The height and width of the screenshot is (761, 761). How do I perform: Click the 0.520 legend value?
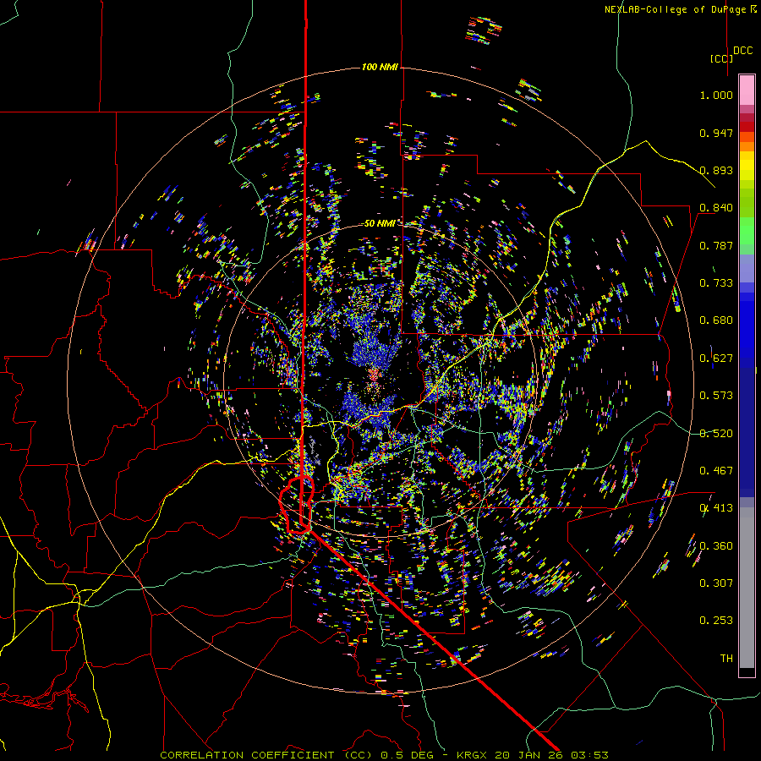[716, 434]
